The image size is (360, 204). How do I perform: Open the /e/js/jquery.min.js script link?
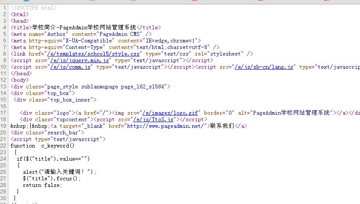coord(81,60)
